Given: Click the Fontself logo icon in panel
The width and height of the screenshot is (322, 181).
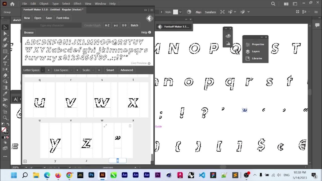Looking at the screenshot, I should 149,18.
